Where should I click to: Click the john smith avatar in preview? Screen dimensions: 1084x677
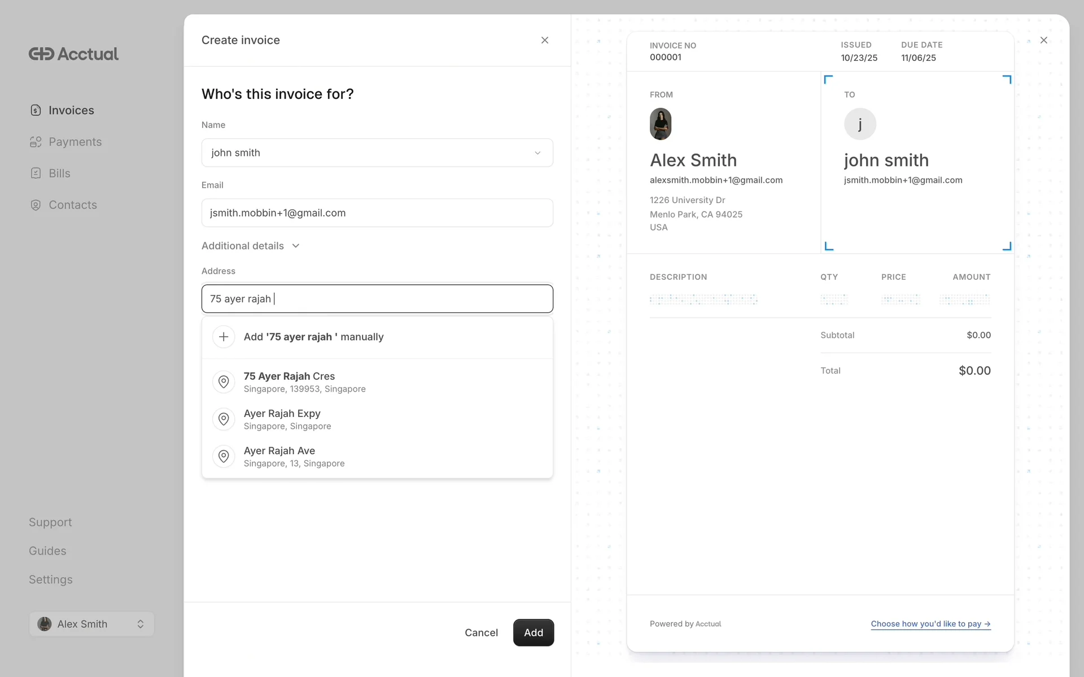(860, 124)
